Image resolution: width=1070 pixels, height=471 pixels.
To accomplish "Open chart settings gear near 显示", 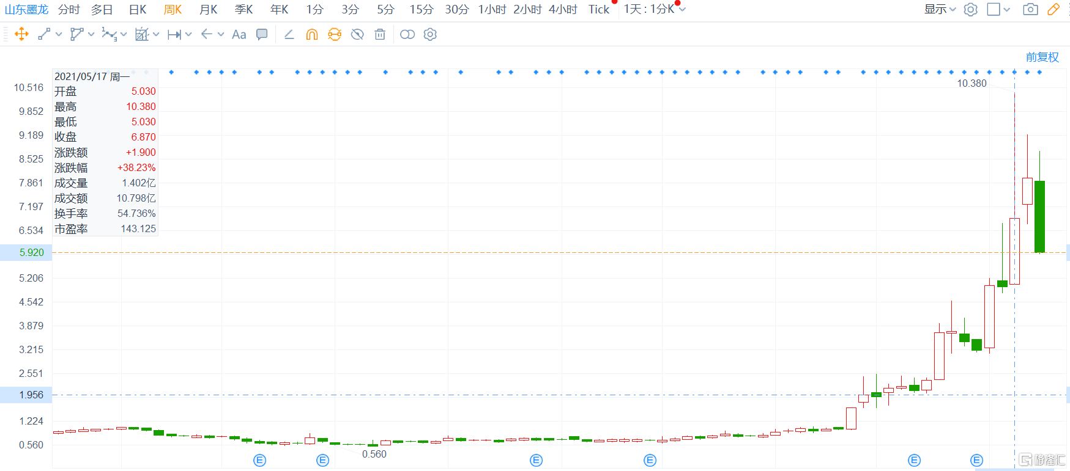I will point(971,9).
